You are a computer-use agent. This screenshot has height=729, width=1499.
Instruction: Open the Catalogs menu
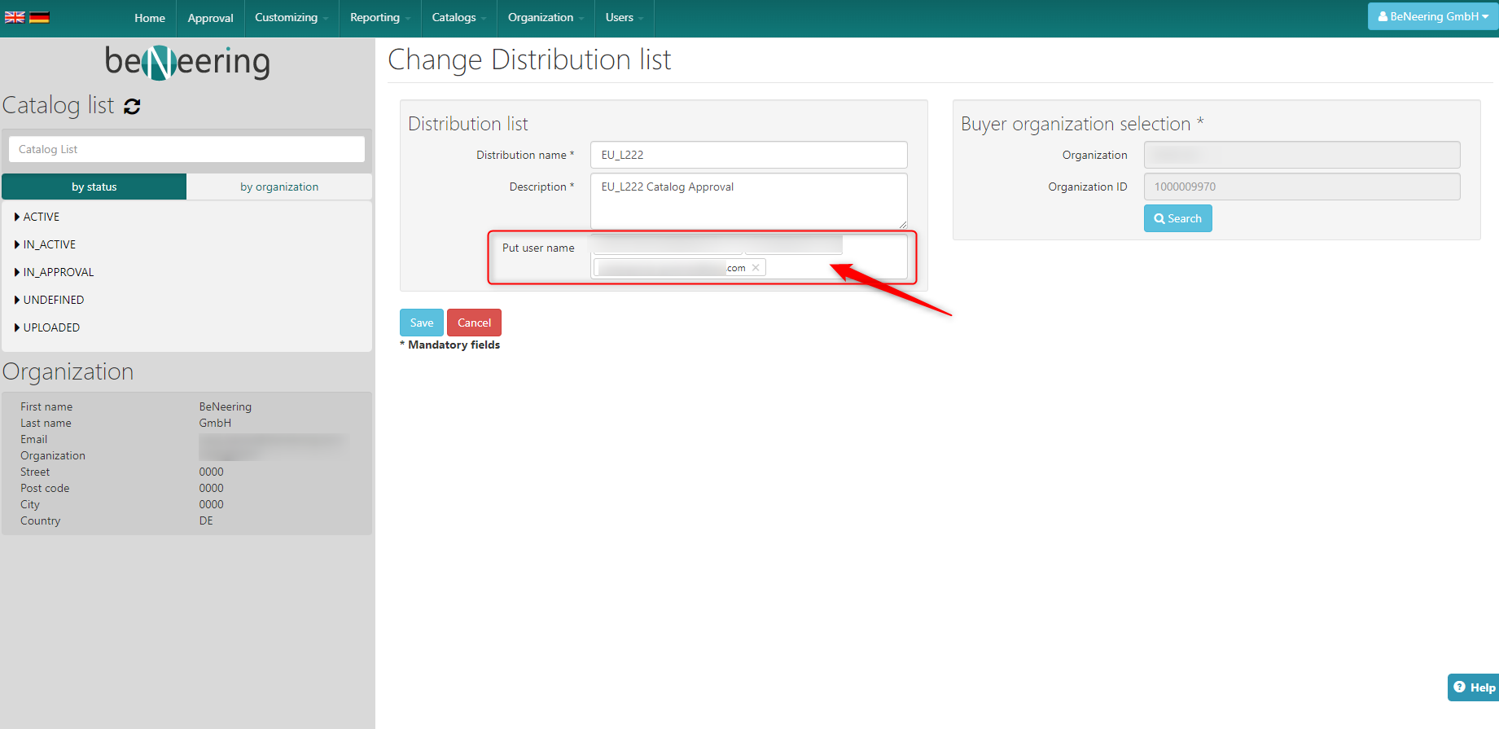click(458, 18)
